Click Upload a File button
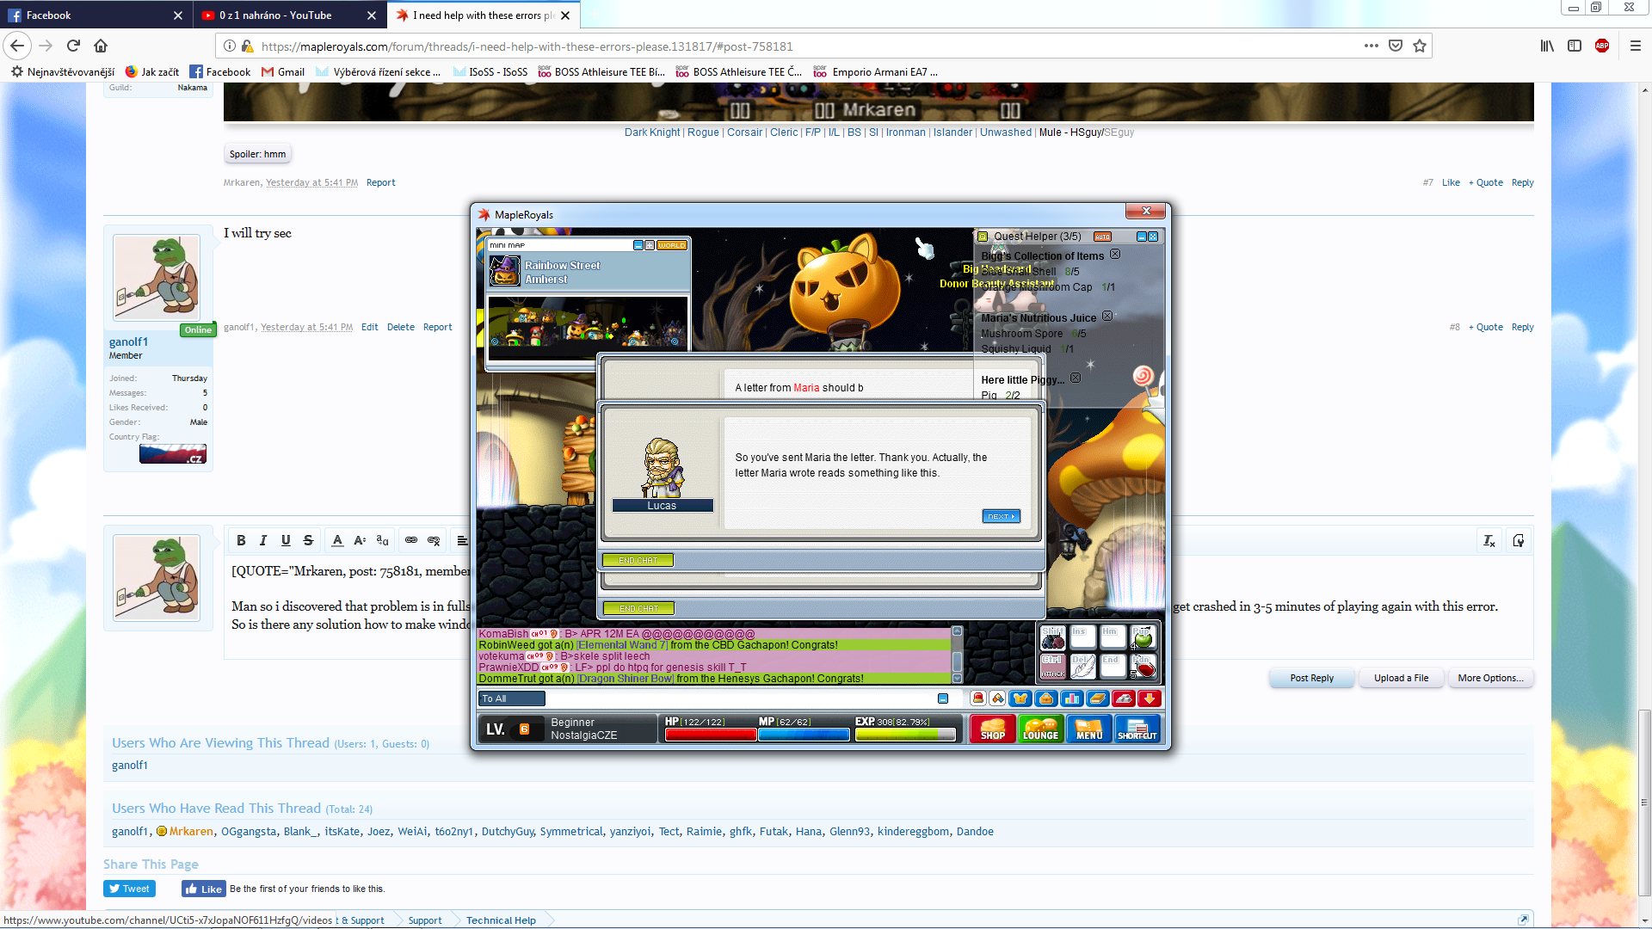Image resolution: width=1652 pixels, height=929 pixels. point(1401,678)
